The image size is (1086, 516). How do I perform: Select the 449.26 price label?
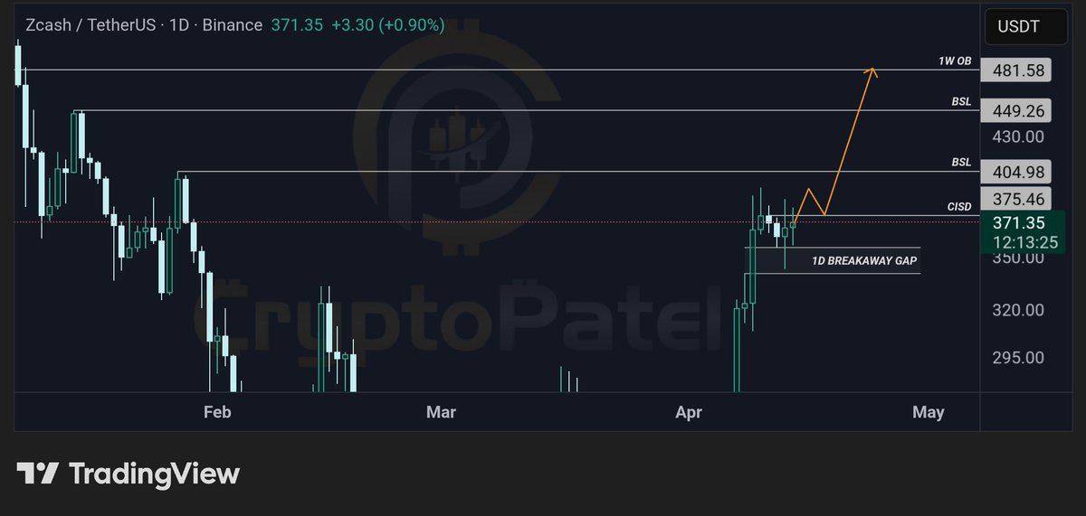[1018, 110]
